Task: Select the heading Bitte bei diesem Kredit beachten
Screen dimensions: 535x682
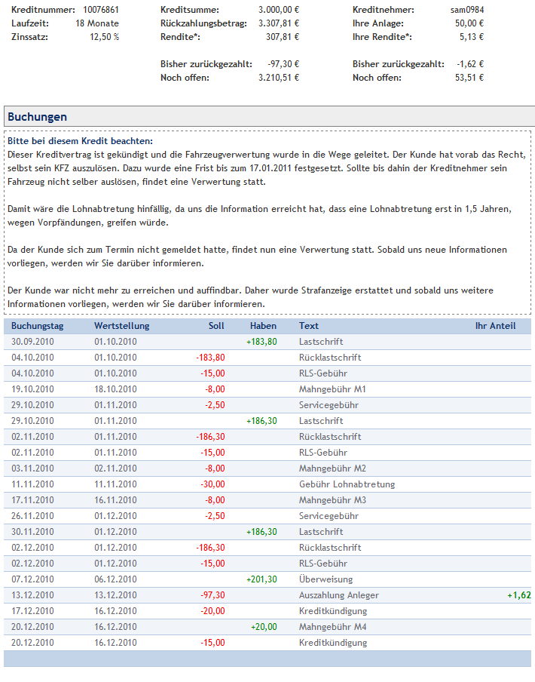Action: pyautogui.click(x=80, y=141)
